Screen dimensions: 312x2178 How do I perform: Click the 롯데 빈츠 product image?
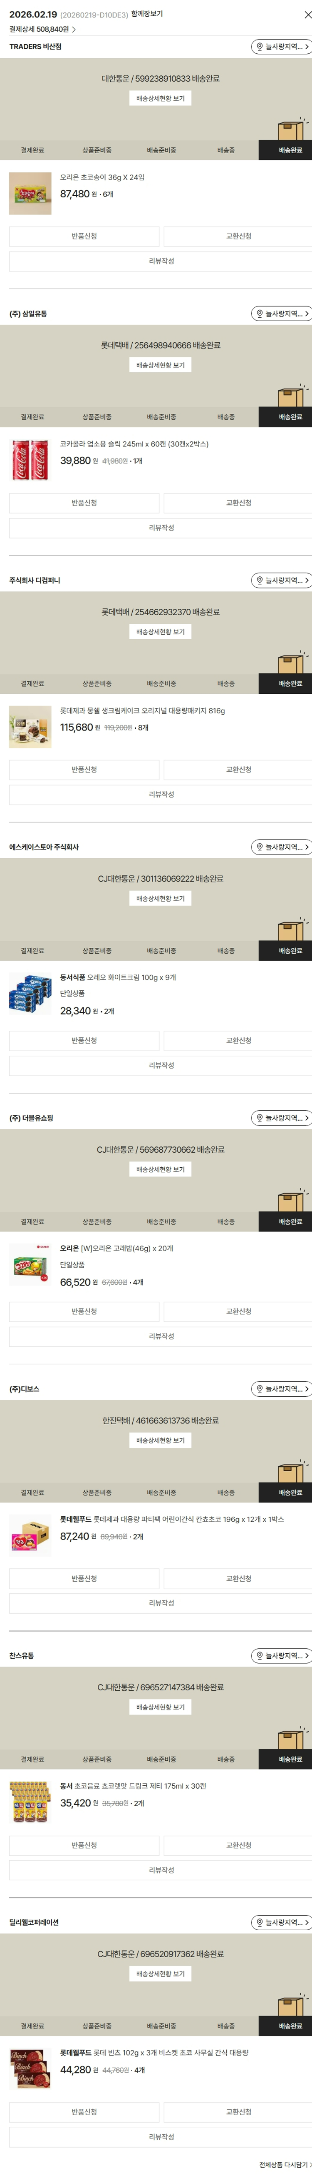(x=30, y=2069)
